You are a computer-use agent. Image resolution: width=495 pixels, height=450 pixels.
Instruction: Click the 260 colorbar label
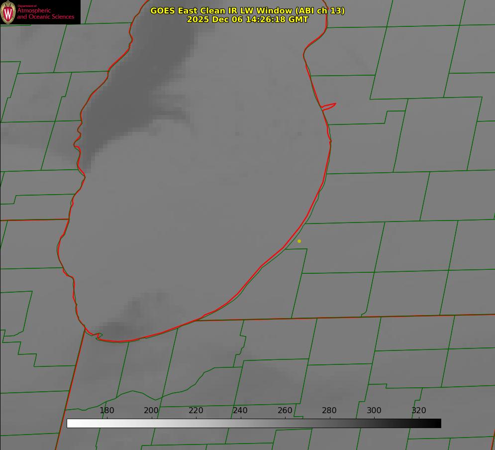point(285,410)
